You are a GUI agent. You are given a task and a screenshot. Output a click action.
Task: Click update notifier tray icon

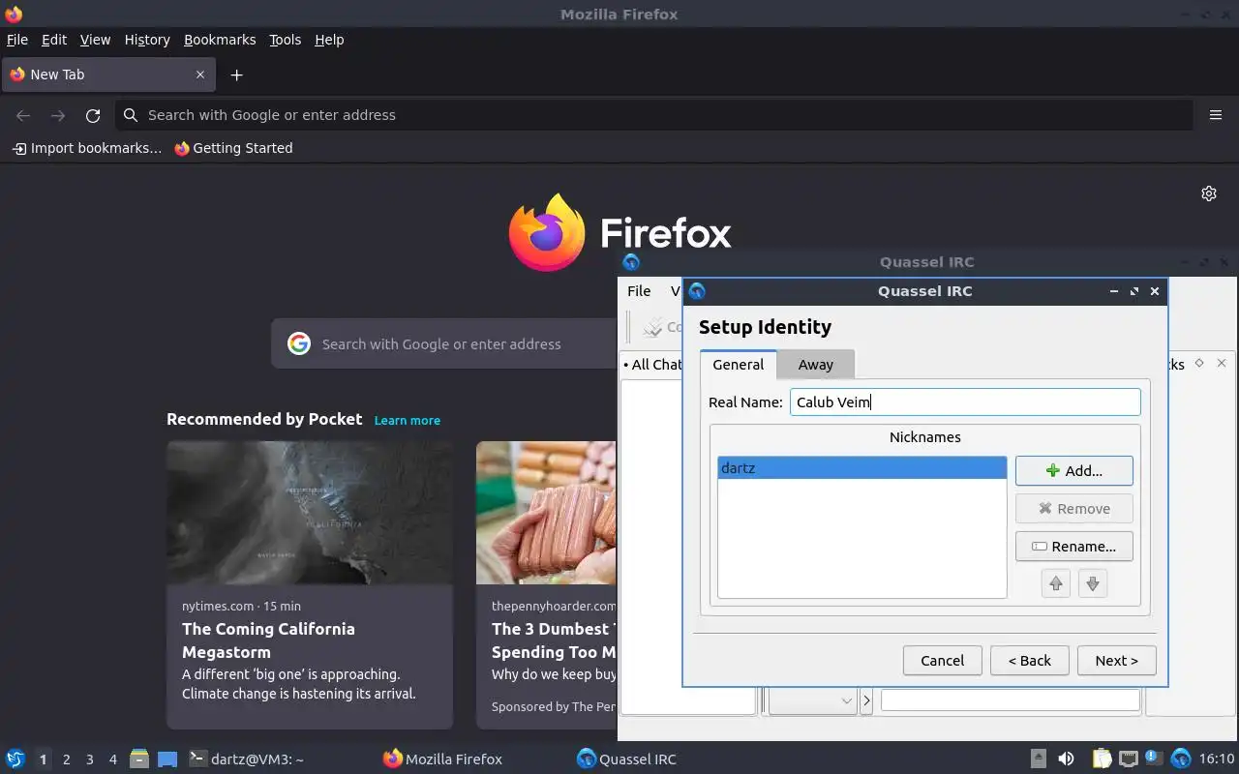pyautogui.click(x=1154, y=759)
